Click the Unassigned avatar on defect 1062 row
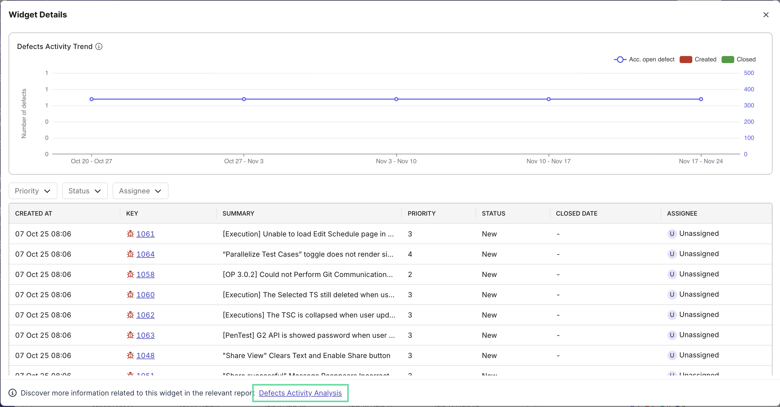 [x=672, y=315]
